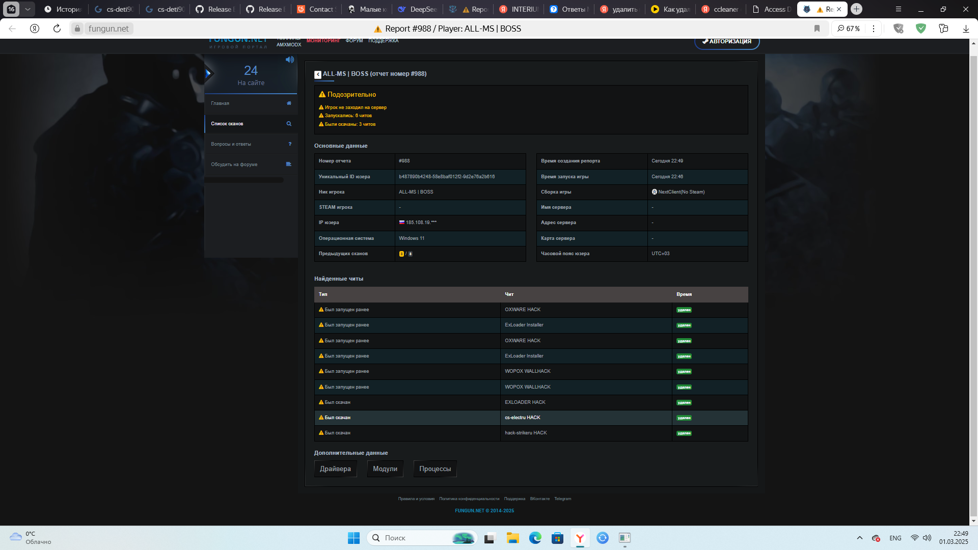Switch to the DeepSeek tab
Image resolution: width=978 pixels, height=550 pixels.
point(418,9)
